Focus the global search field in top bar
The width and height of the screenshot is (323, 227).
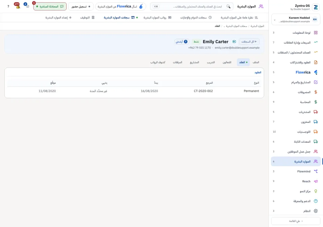(191, 6)
